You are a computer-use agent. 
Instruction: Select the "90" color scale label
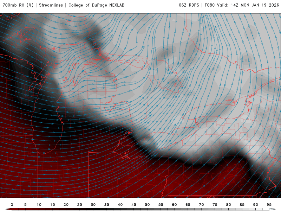[x=256, y=205]
